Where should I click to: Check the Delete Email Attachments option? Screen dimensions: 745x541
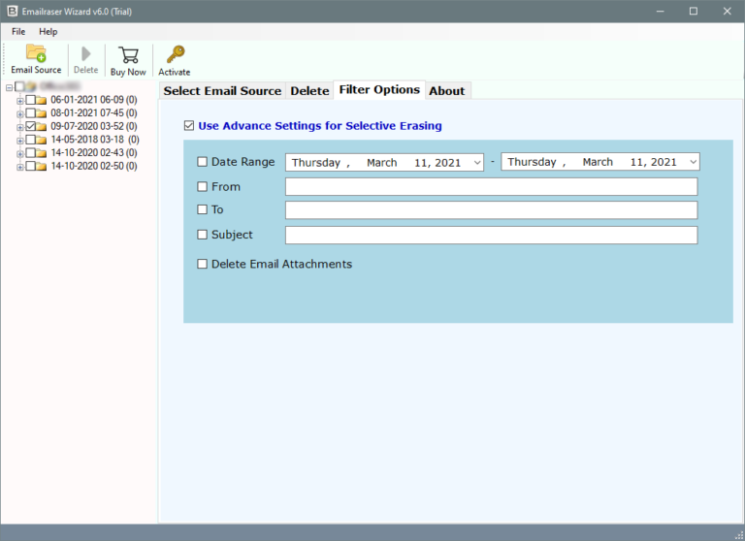pyautogui.click(x=203, y=264)
